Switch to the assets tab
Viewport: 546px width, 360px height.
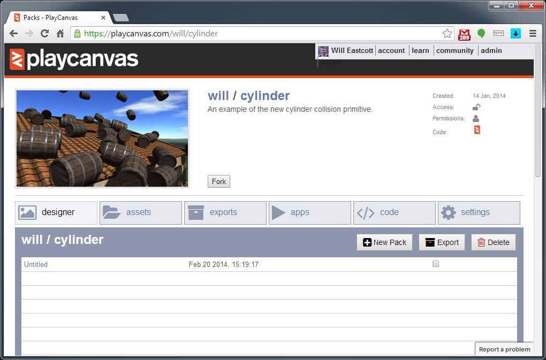click(x=141, y=212)
